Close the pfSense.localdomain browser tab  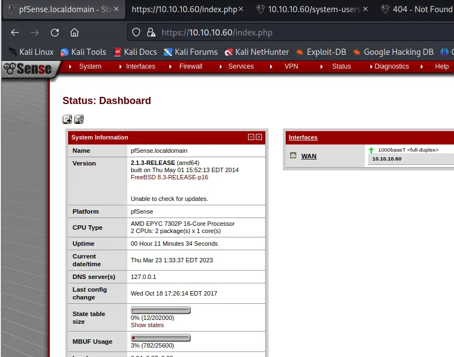point(116,9)
